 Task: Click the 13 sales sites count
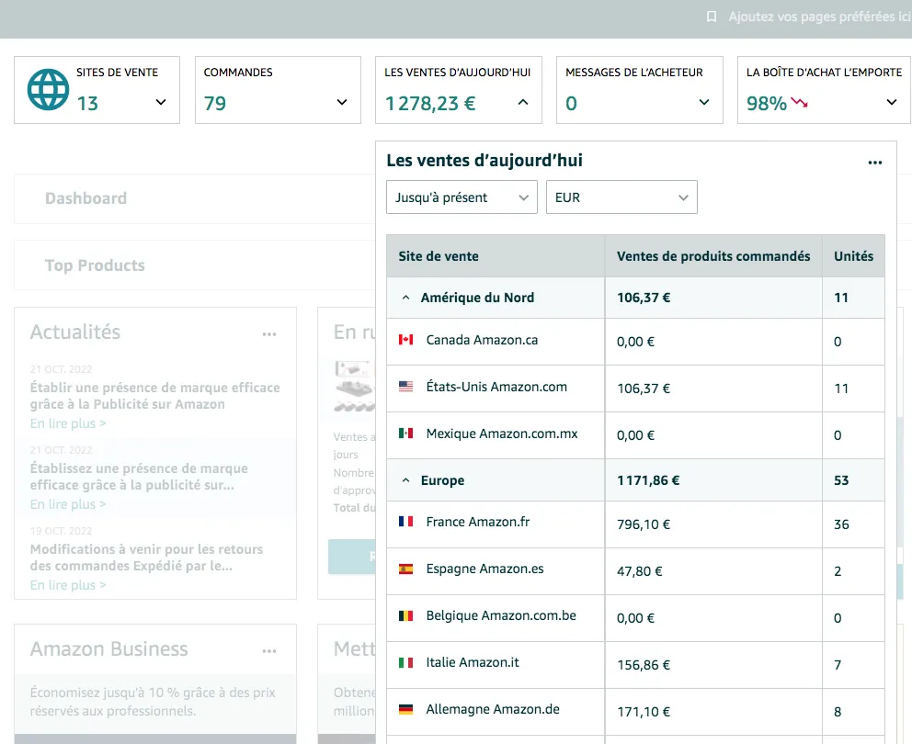coord(87,104)
